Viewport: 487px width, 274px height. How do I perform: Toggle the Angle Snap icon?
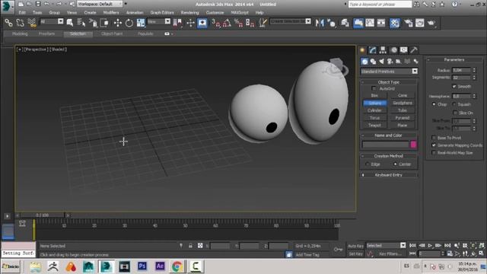click(227, 23)
